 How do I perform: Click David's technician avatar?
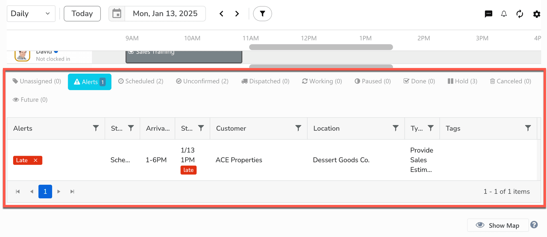point(22,56)
